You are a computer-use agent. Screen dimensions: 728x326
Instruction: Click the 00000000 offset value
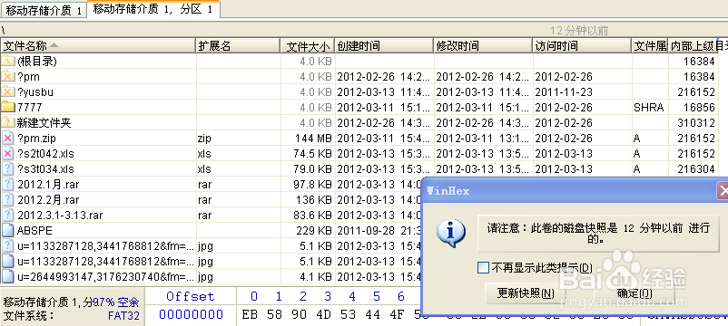[x=192, y=314]
